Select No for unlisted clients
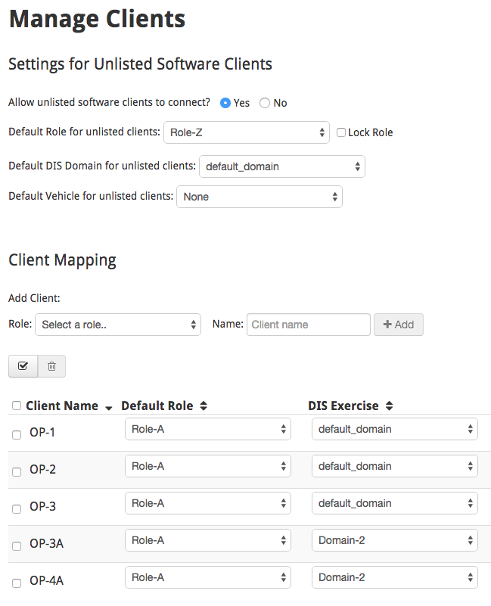 click(x=265, y=103)
